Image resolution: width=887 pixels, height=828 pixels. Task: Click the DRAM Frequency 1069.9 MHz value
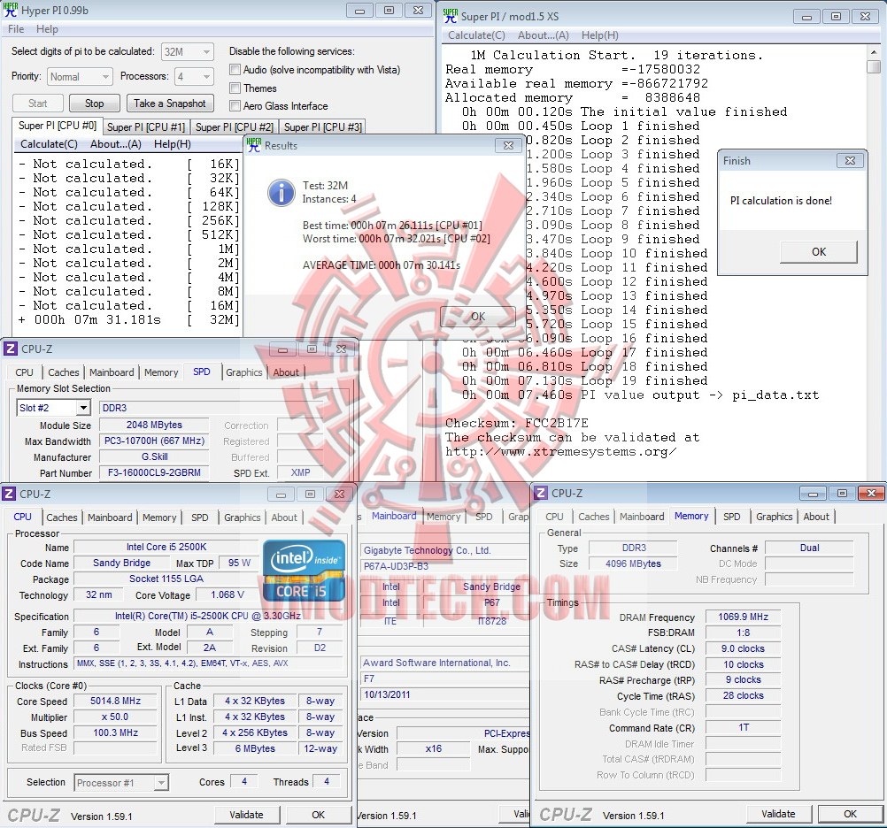[743, 617]
